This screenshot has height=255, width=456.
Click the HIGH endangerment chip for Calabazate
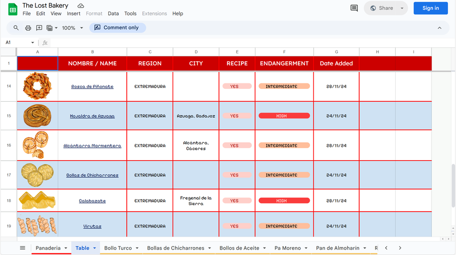284,201
